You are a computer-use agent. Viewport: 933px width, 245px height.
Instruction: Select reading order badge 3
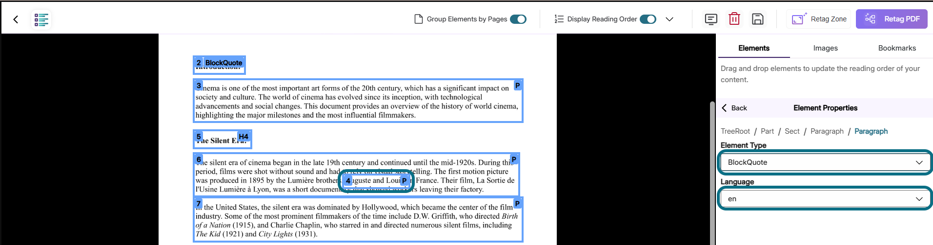tap(199, 86)
